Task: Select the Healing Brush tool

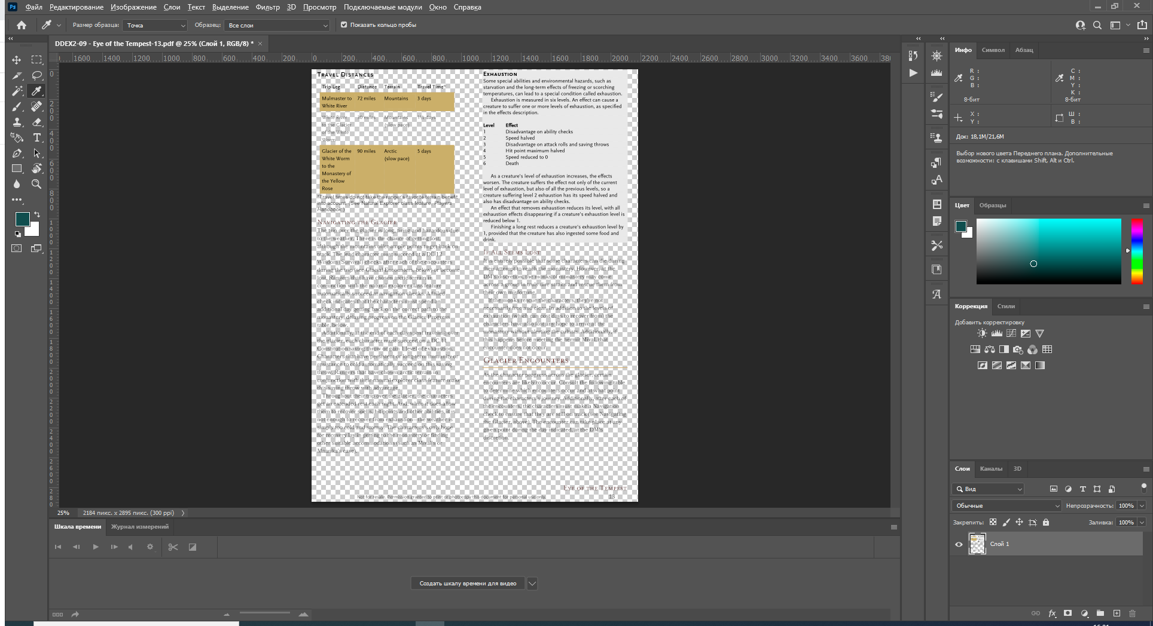Action: click(x=36, y=106)
